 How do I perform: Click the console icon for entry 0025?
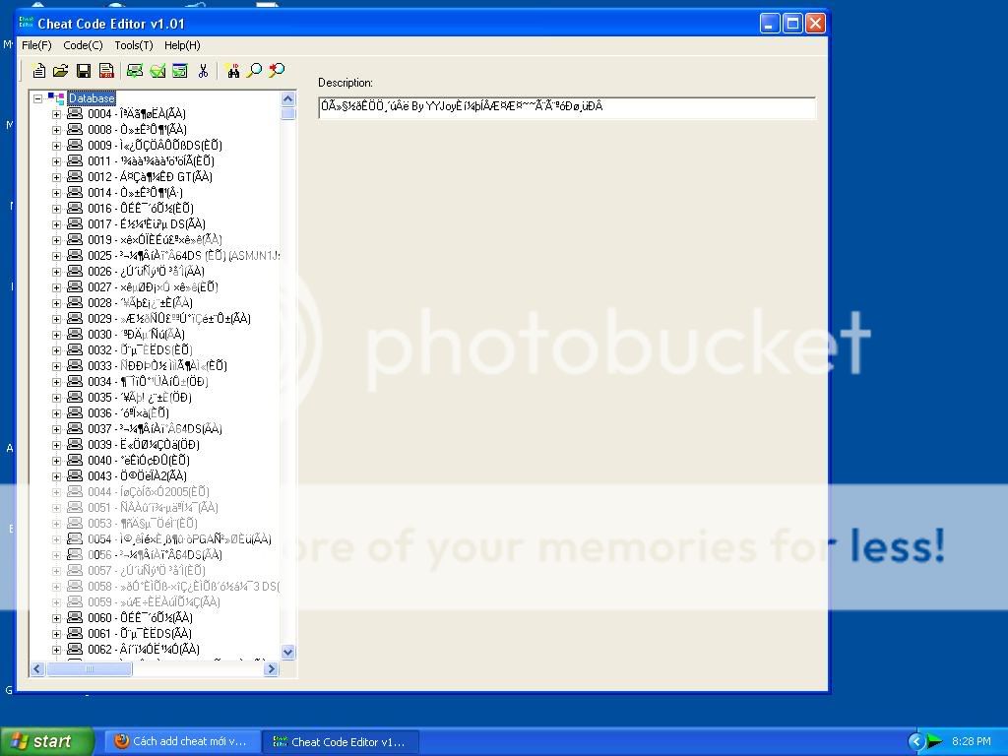[x=75, y=255]
